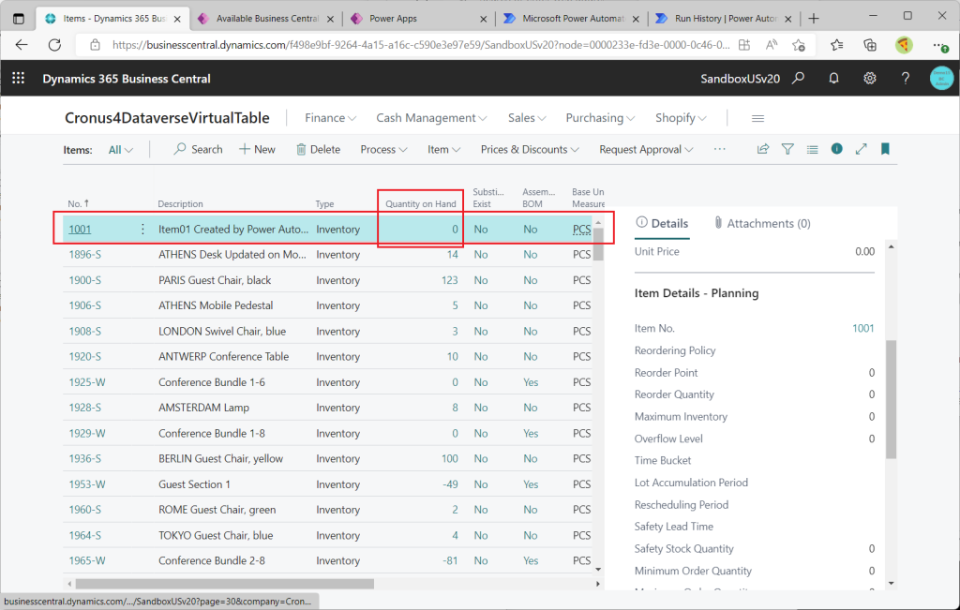This screenshot has width=960, height=610.
Task: Open the user account avatar
Action: pos(941,79)
